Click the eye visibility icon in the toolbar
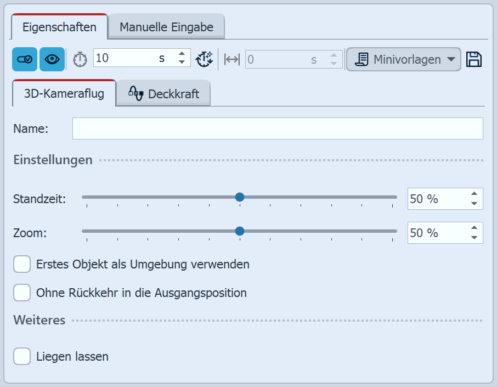The image size is (497, 387). coord(52,59)
